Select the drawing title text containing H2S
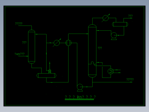149x112 pixels. click(80, 97)
